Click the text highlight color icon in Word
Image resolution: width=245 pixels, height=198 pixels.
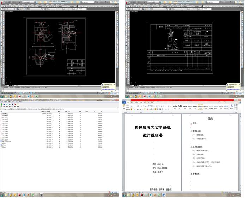(145, 109)
